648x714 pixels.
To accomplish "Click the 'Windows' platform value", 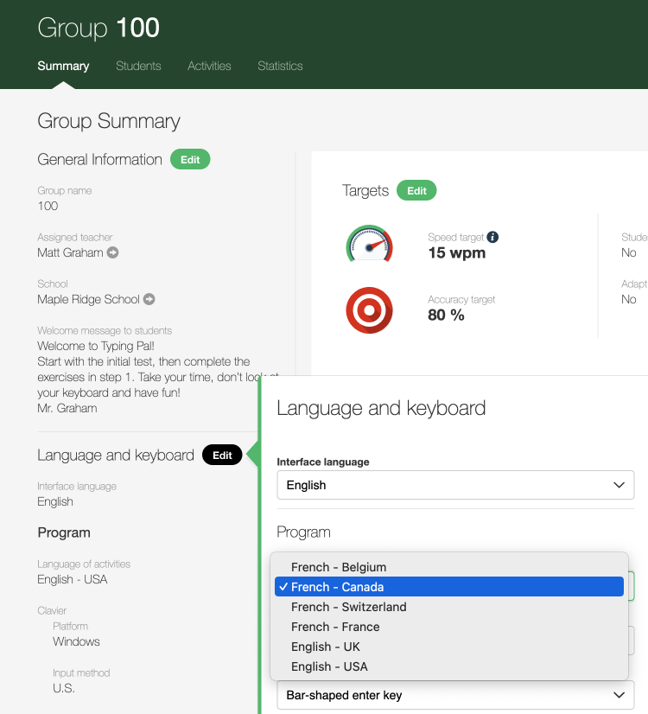I will [76, 641].
